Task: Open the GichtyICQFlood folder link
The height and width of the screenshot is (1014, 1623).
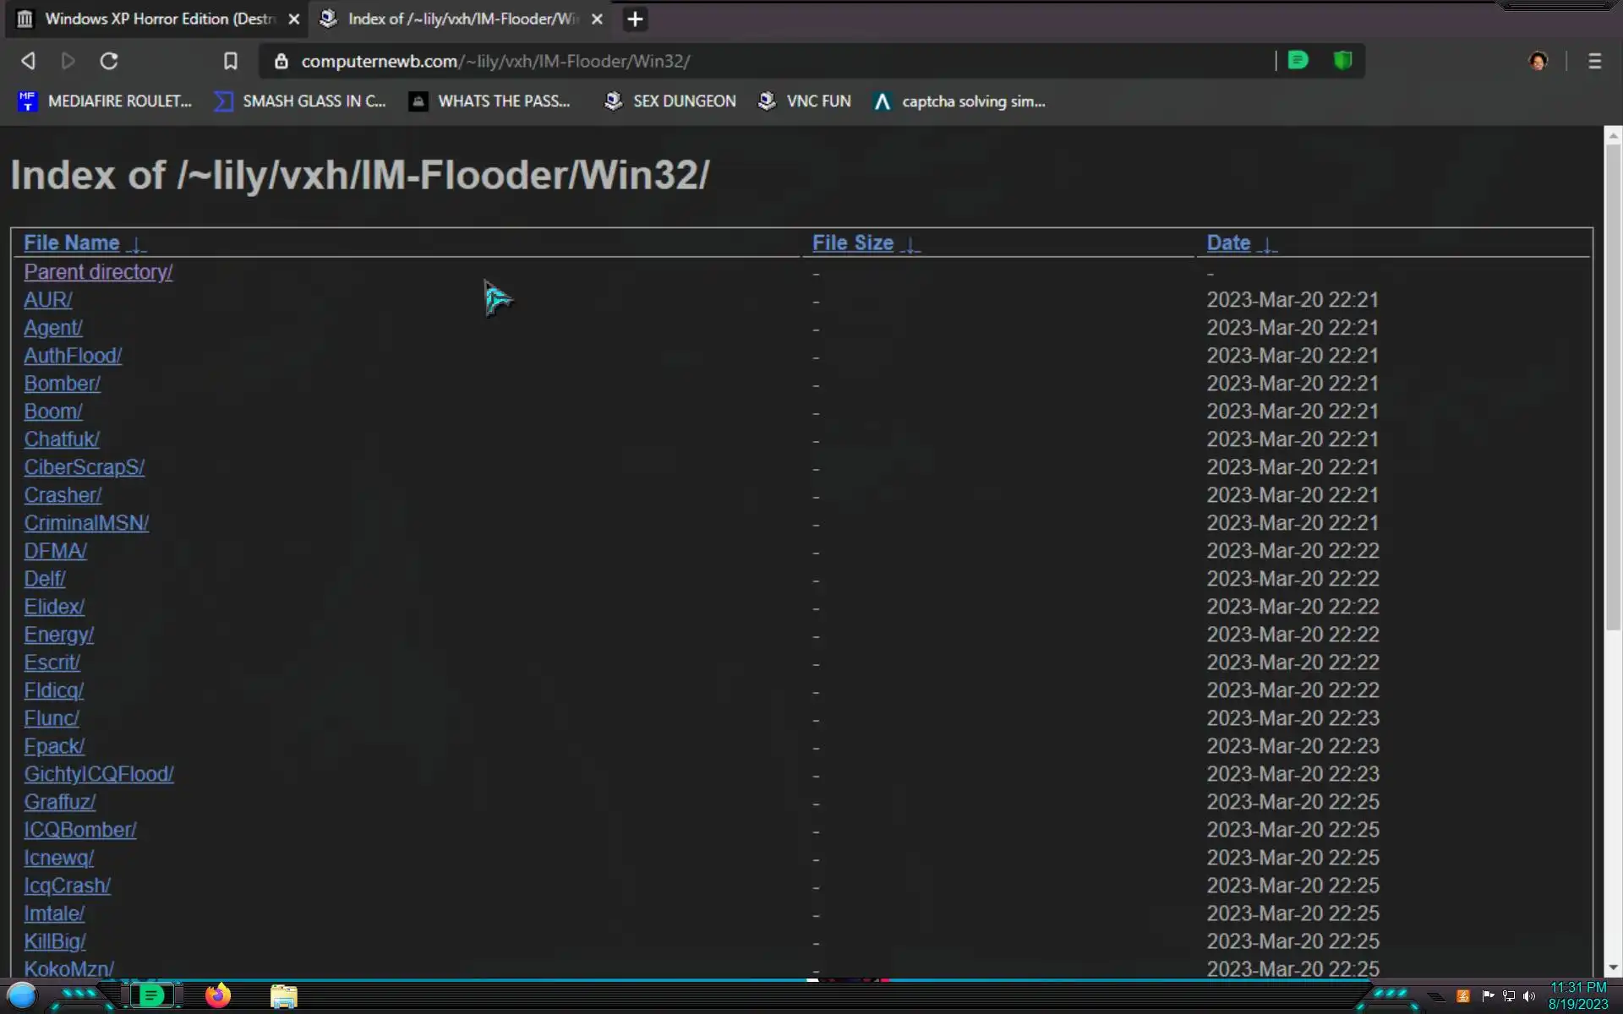Action: pyautogui.click(x=99, y=774)
